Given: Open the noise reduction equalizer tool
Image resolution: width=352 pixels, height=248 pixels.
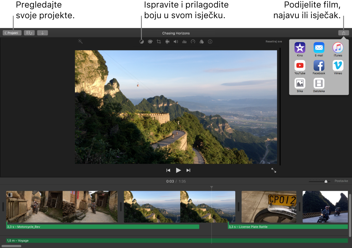Looking at the screenshot, I should (184, 41).
